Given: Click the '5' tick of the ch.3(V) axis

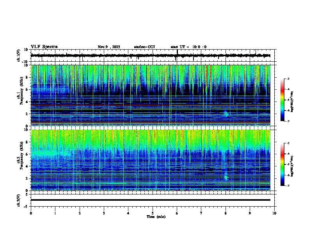Looking at the screenshot, I should tap(27, 194).
